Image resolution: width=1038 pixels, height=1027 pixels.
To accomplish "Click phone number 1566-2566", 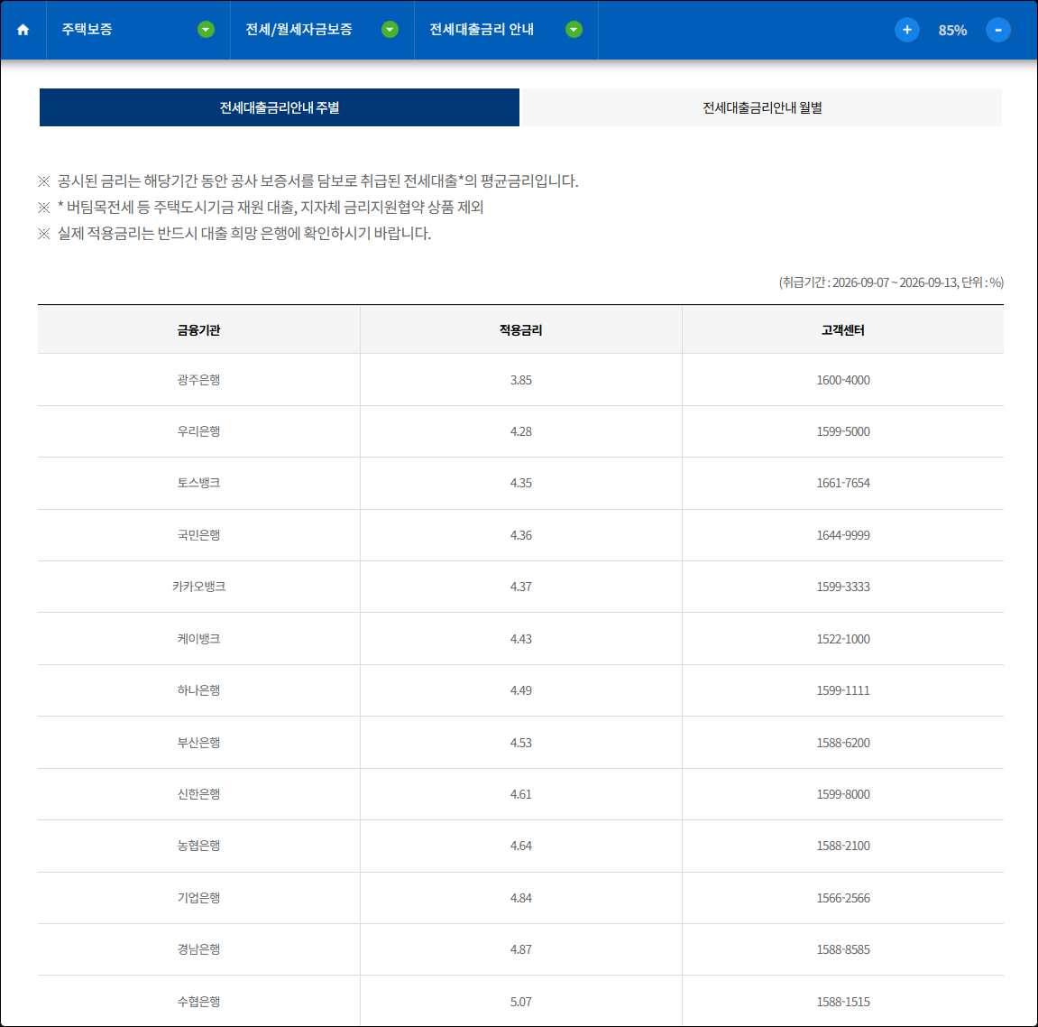I will pos(842,898).
